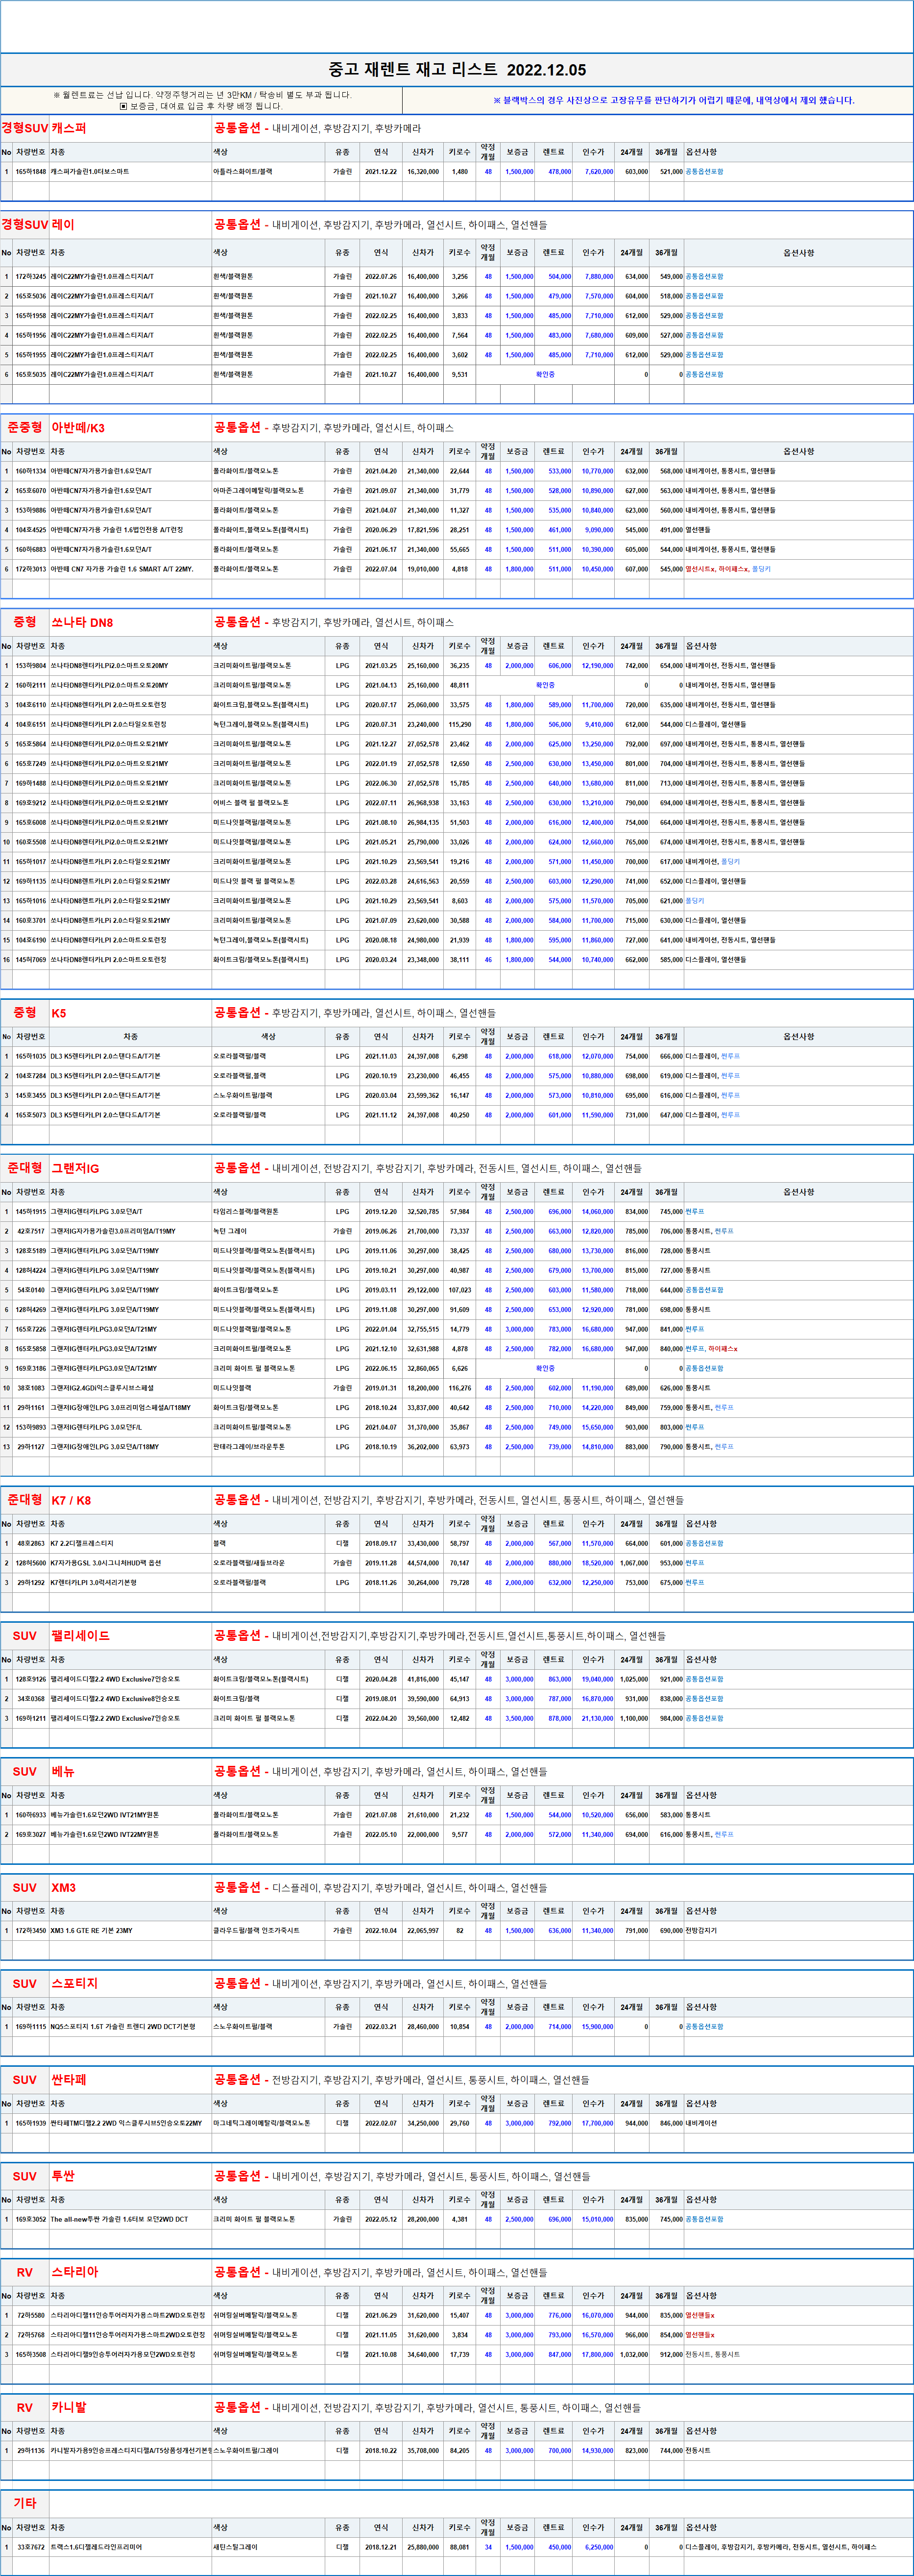Select the '캐스퍼' section heading
Image resolution: width=914 pixels, height=2576 pixels.
click(x=69, y=129)
